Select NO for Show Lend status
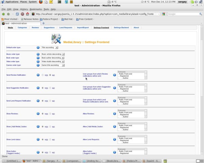The width and height of the screenshot is (204, 163). click(x=50, y=139)
